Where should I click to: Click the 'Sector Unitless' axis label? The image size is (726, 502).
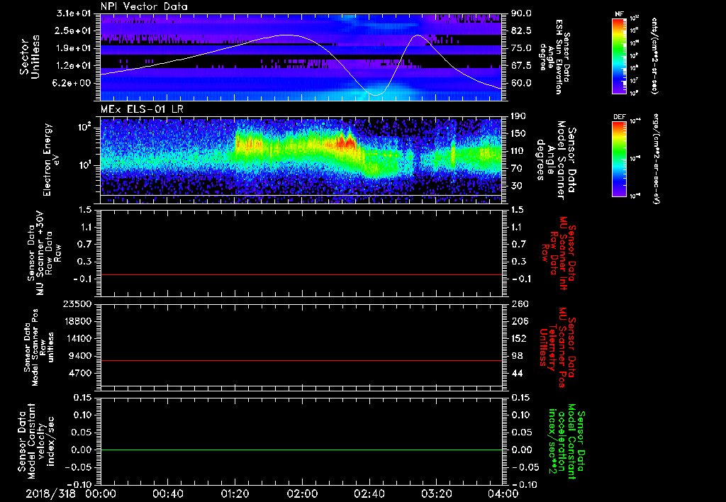[28, 57]
